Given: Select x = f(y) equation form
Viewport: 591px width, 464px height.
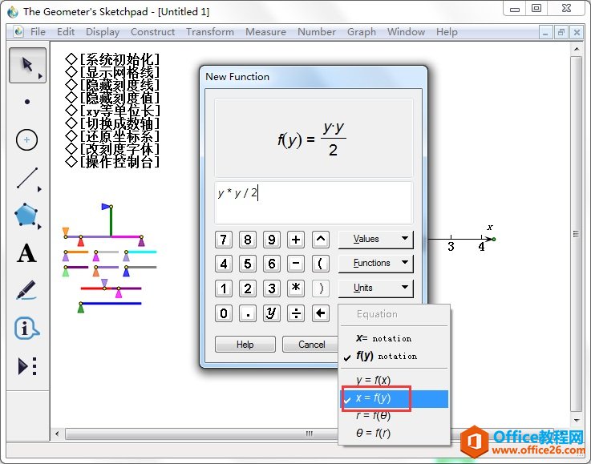Looking at the screenshot, I should tap(395, 398).
